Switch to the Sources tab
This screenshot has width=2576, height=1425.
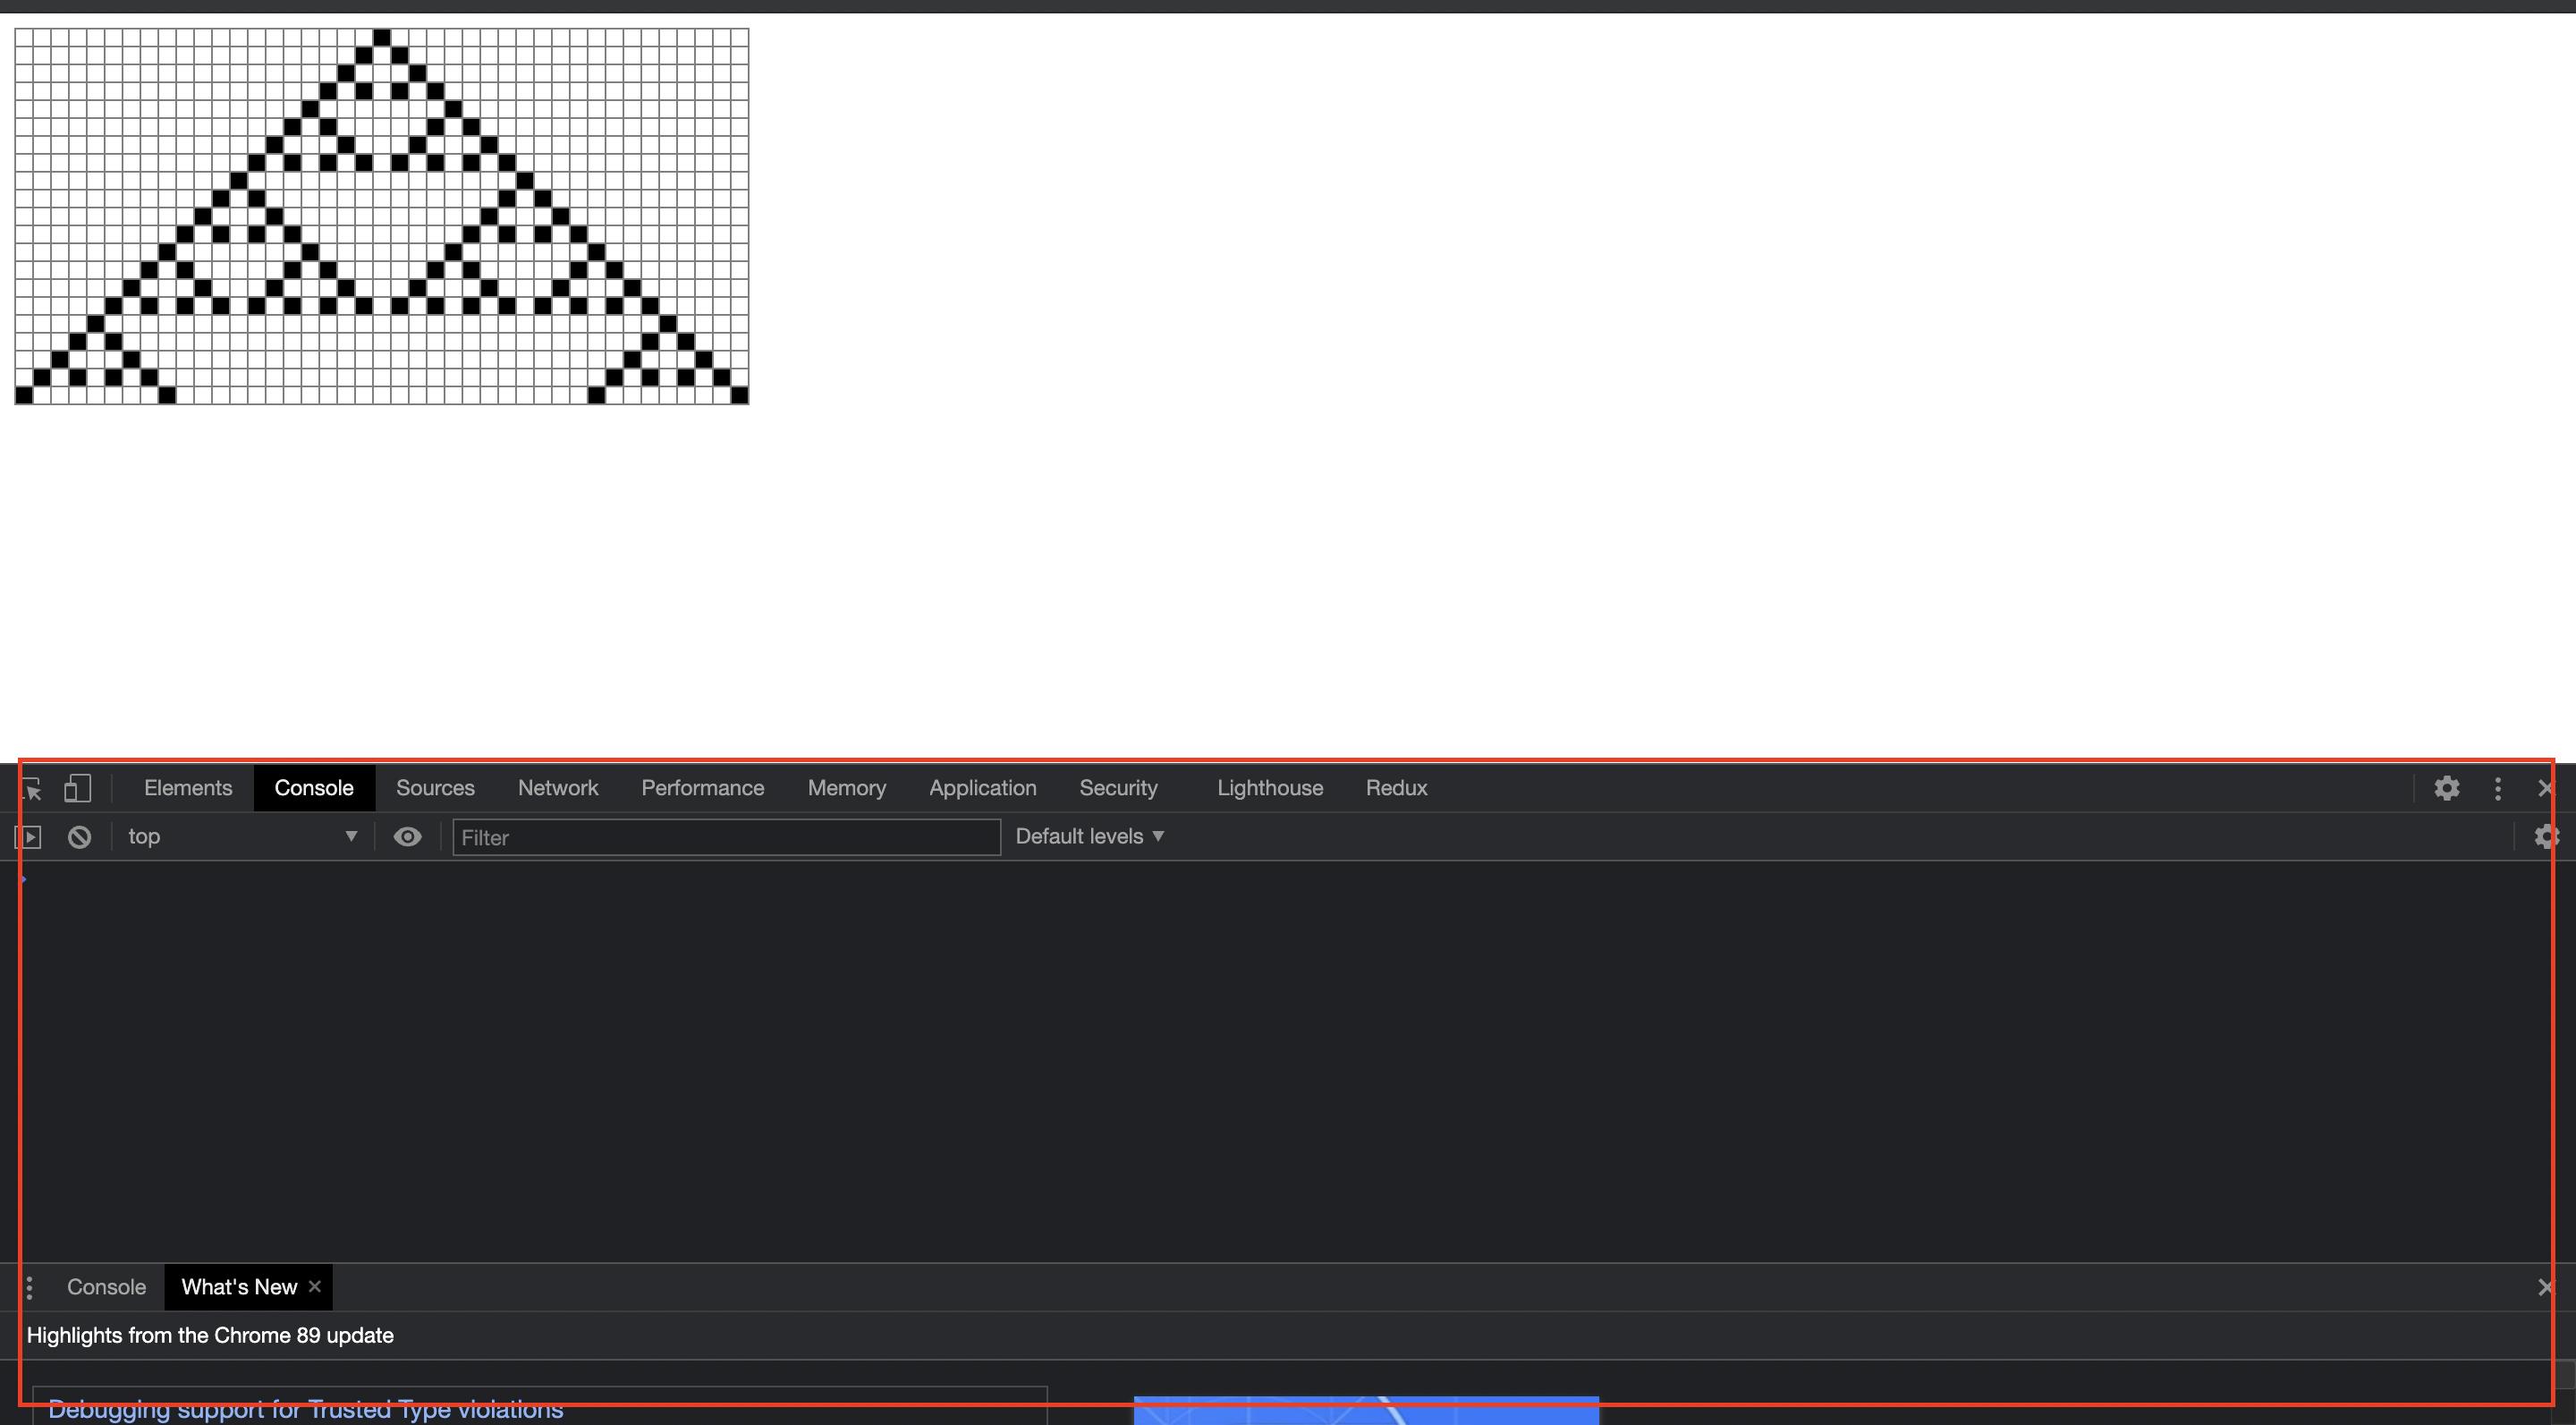[x=435, y=788]
